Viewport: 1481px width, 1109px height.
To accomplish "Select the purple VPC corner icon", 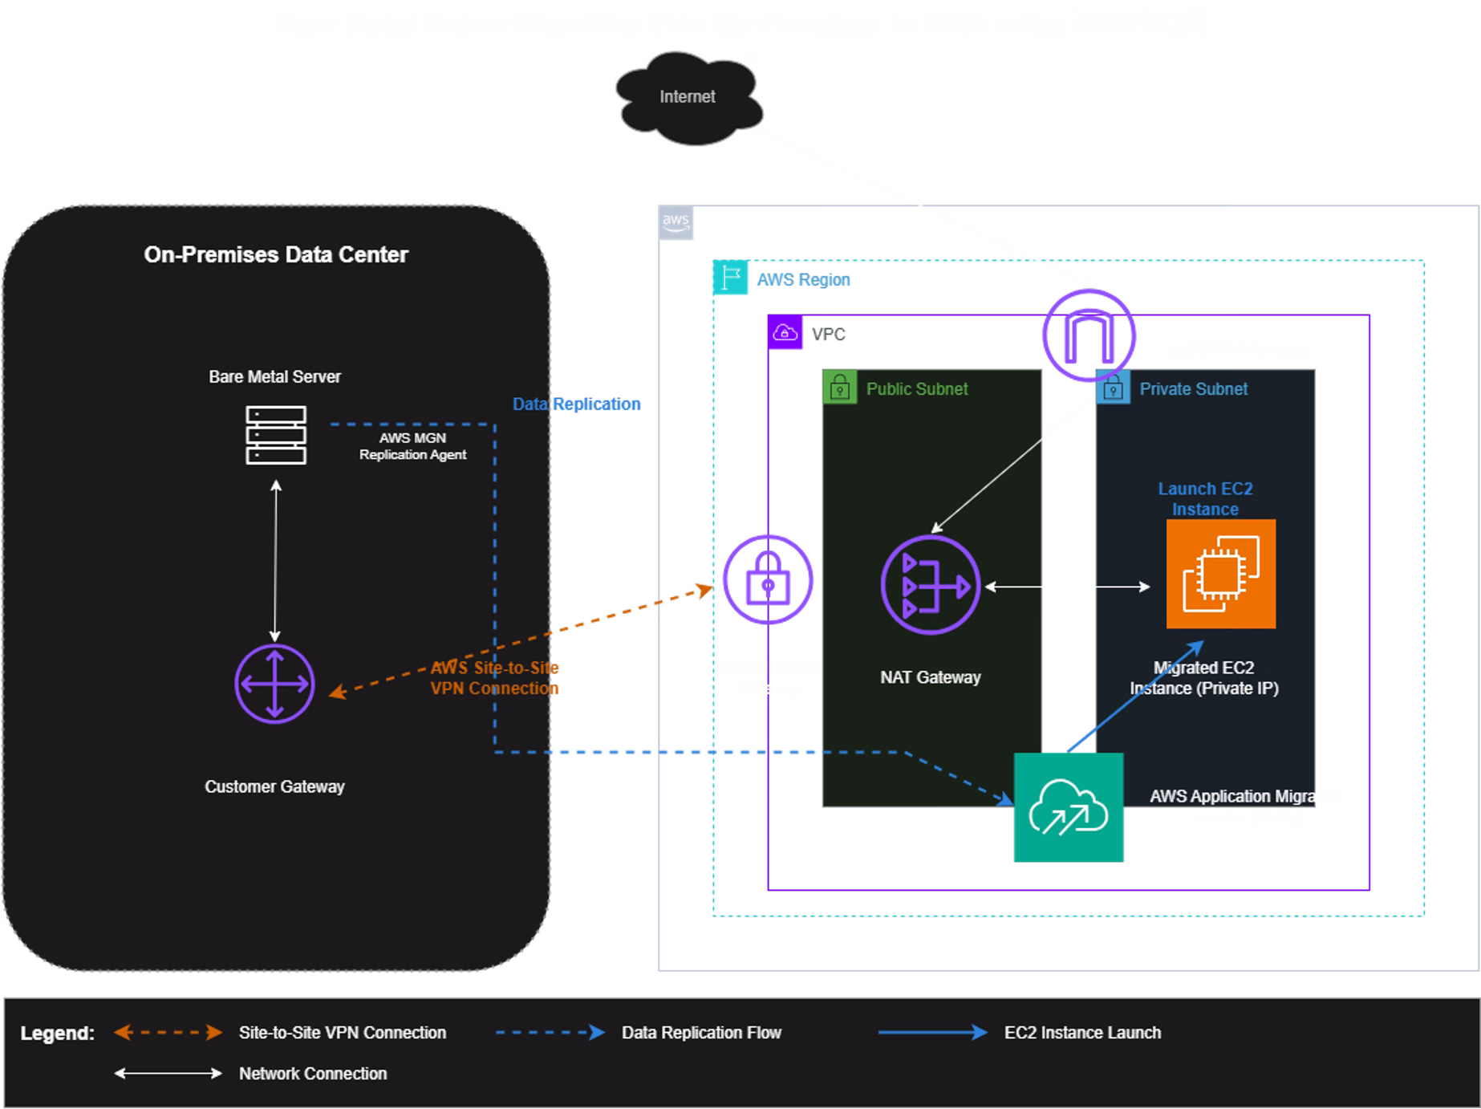I will 785,333.
